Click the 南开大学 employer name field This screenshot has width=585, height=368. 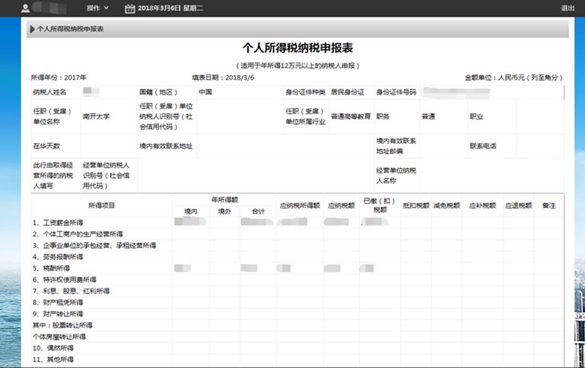pyautogui.click(x=108, y=117)
